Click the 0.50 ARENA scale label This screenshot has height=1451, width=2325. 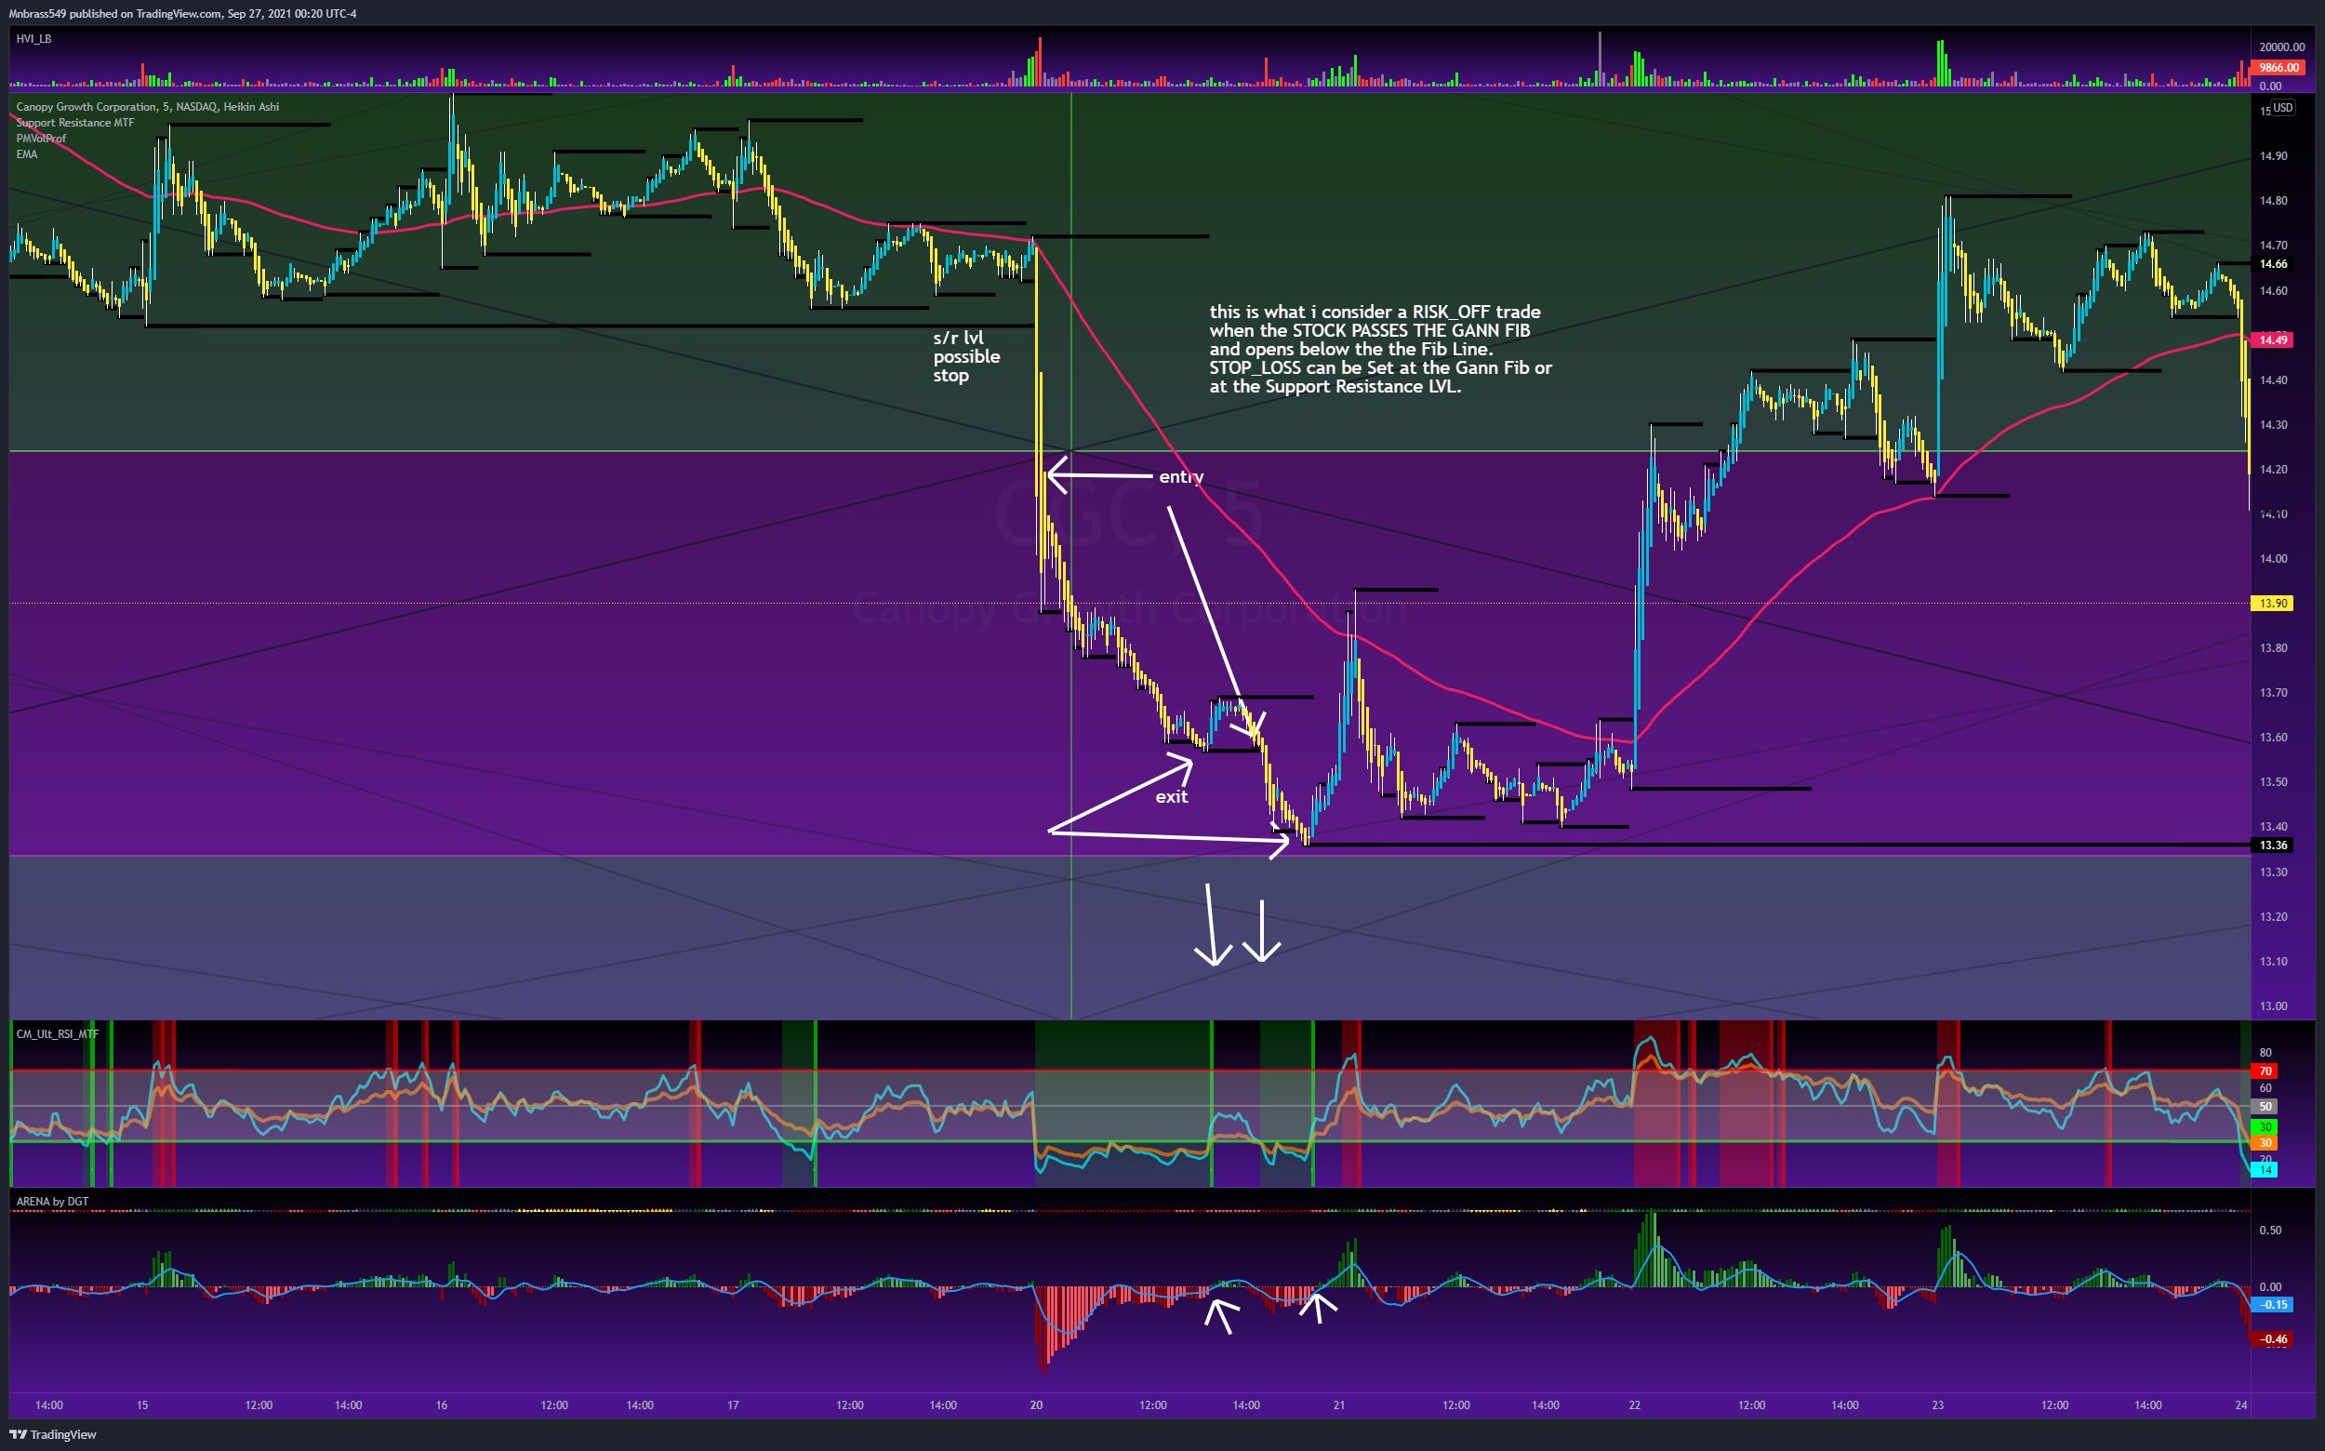pyautogui.click(x=2269, y=1231)
